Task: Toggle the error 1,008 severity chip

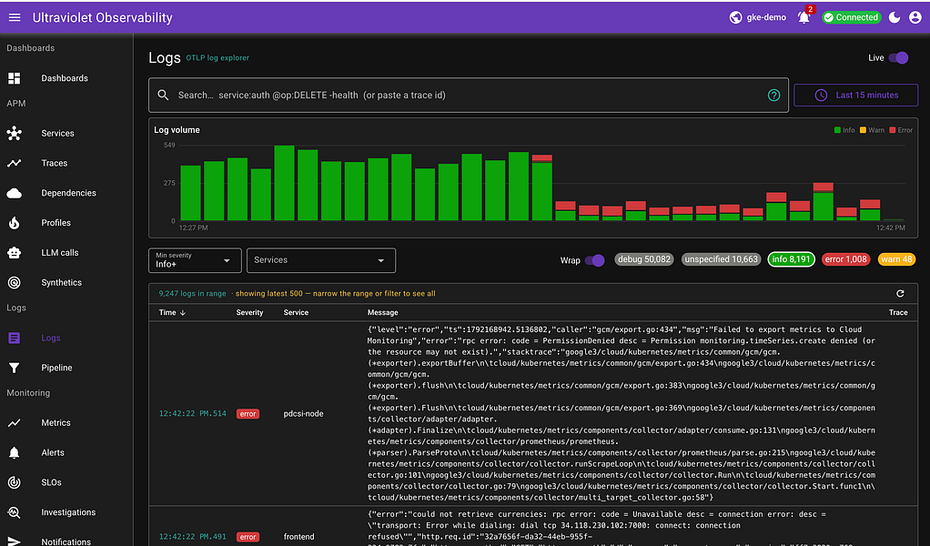Action: pos(845,259)
